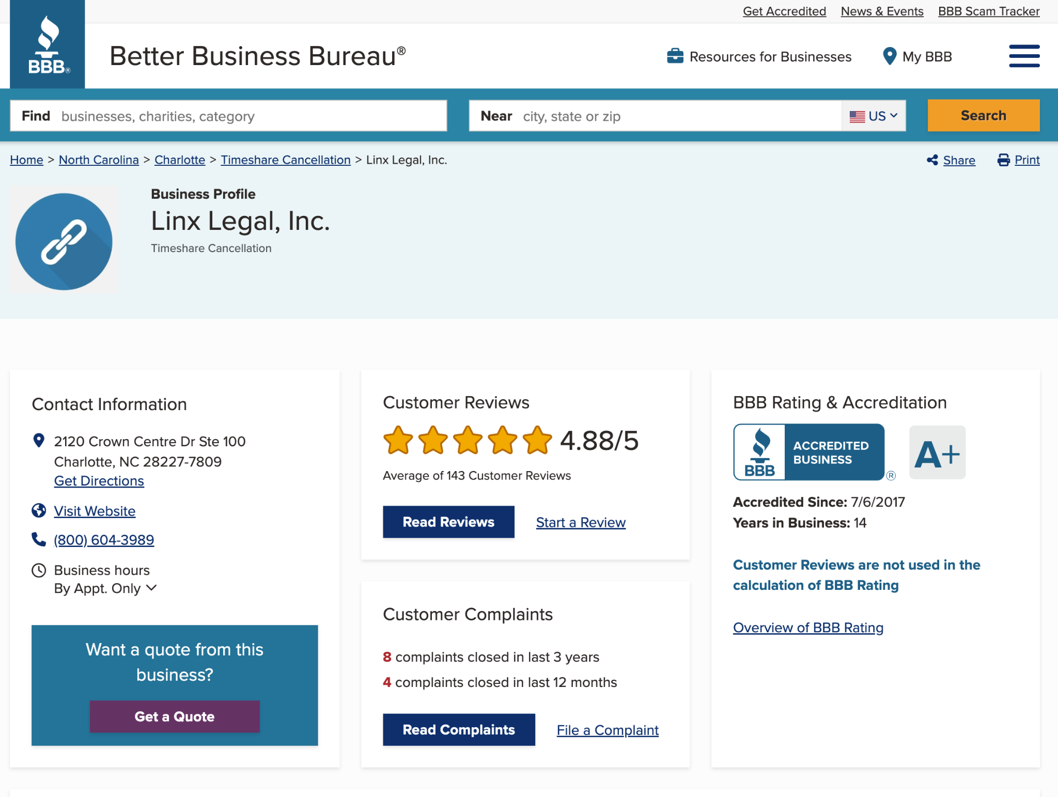The image size is (1058, 797).
Task: Click the Share icon
Action: click(932, 160)
